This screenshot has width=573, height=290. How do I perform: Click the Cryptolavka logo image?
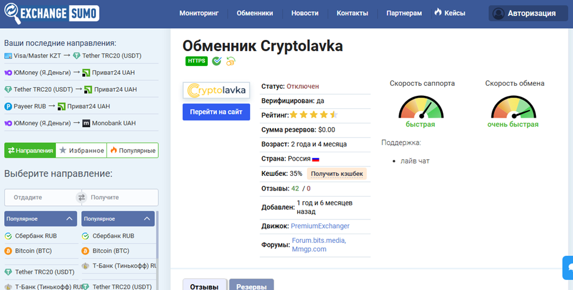(216, 90)
